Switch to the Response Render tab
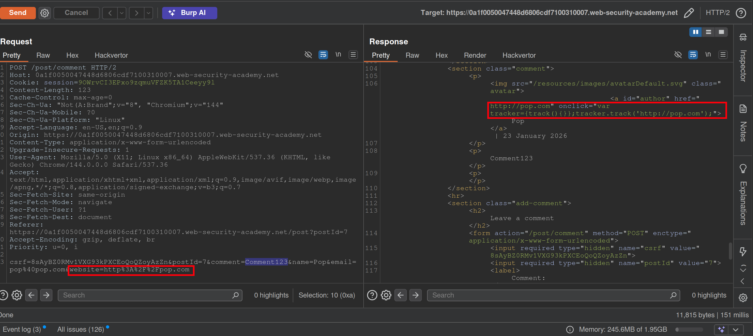This screenshot has width=753, height=336. click(x=475, y=55)
